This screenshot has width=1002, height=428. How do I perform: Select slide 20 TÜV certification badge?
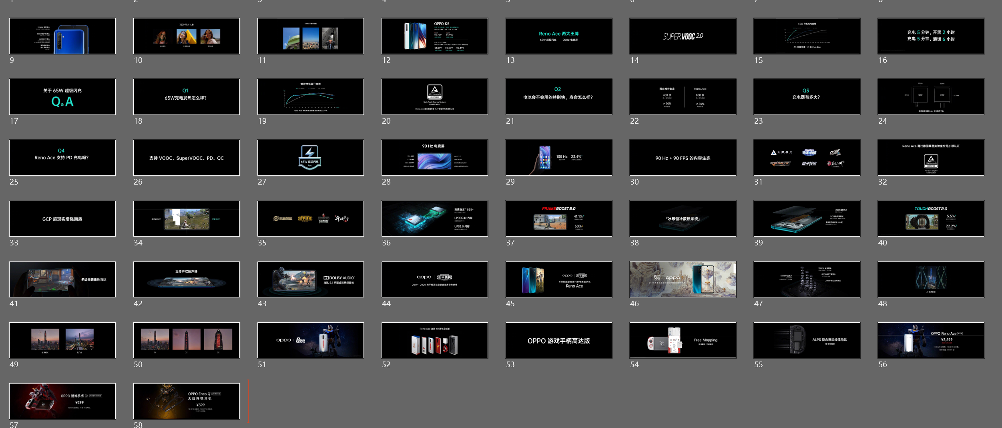[435, 97]
